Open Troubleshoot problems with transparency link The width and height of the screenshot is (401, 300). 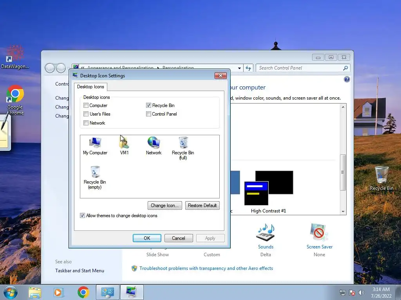click(206, 268)
